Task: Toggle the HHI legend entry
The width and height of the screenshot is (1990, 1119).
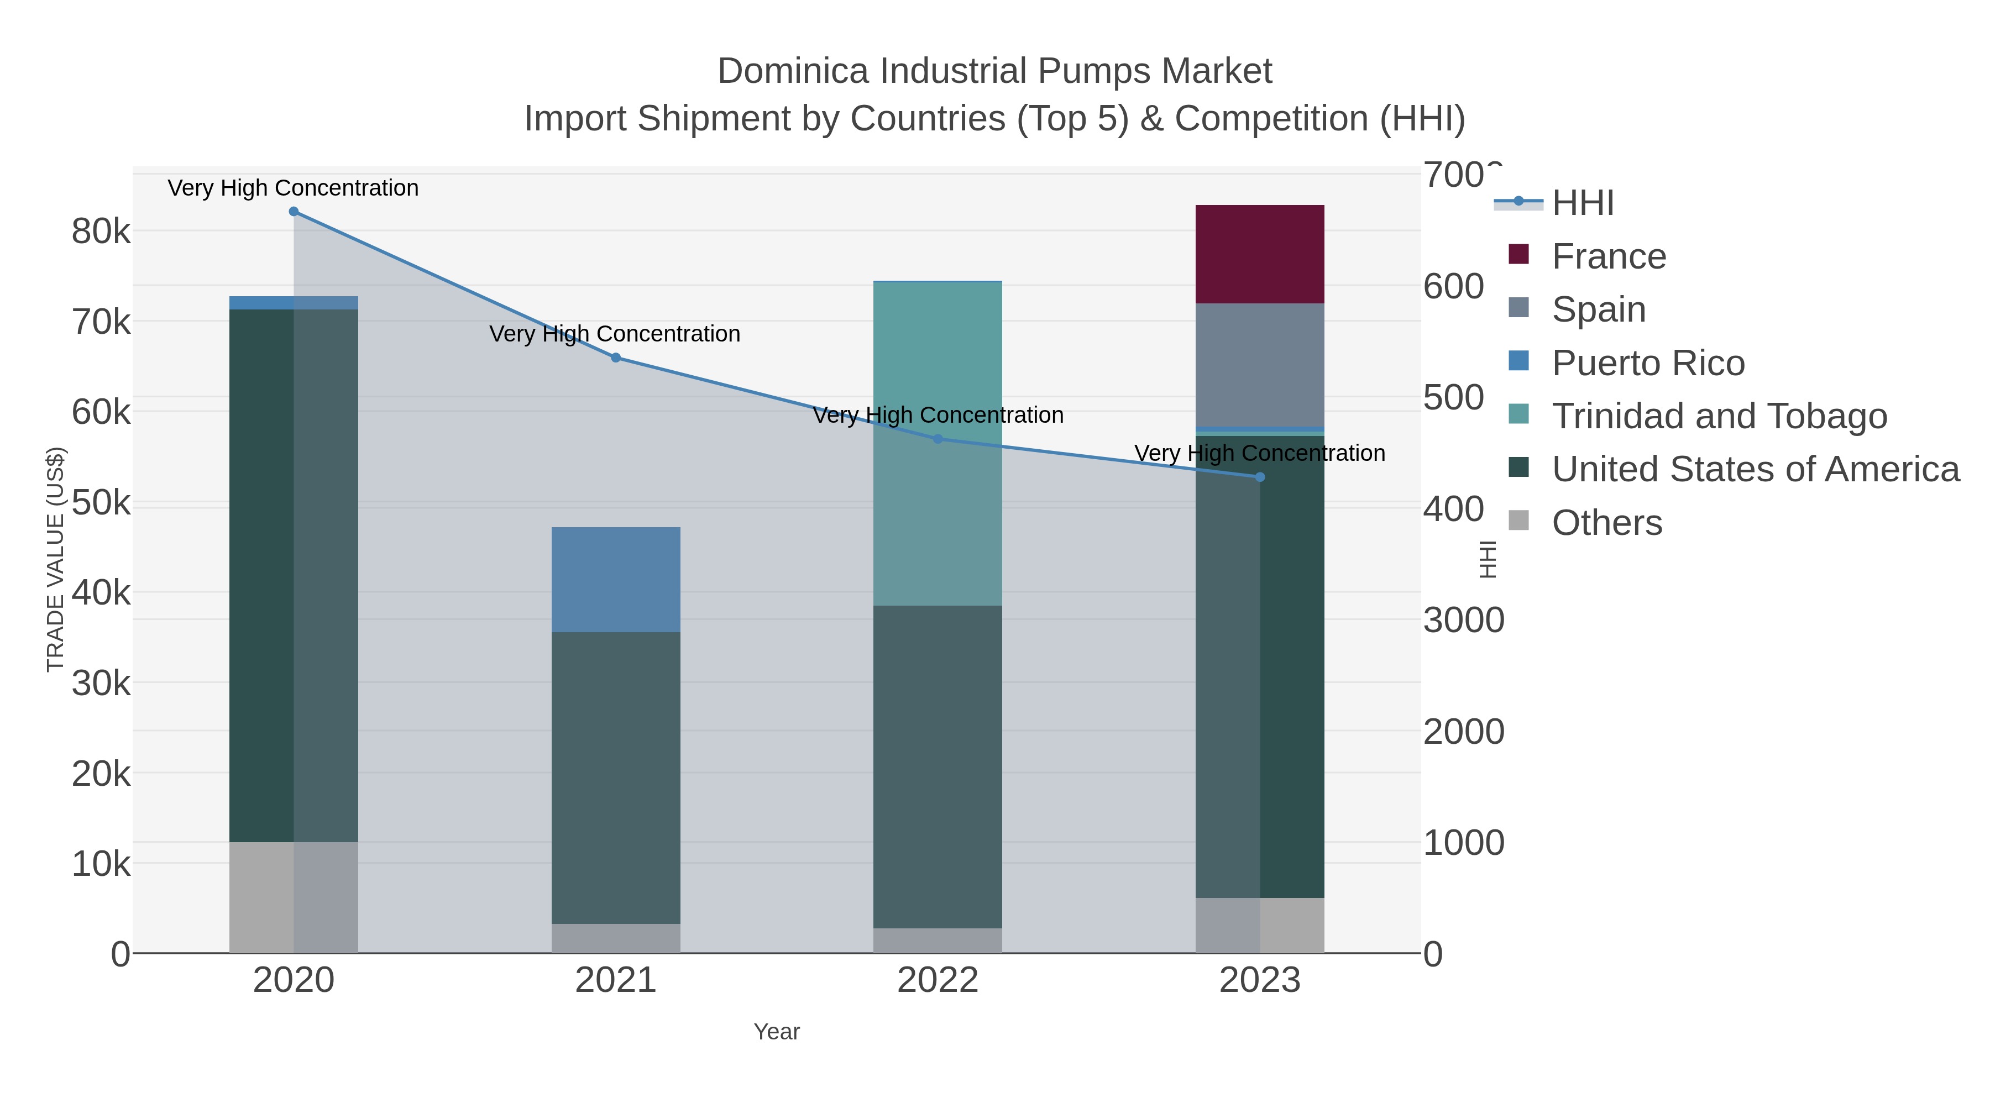Action: [x=1554, y=202]
